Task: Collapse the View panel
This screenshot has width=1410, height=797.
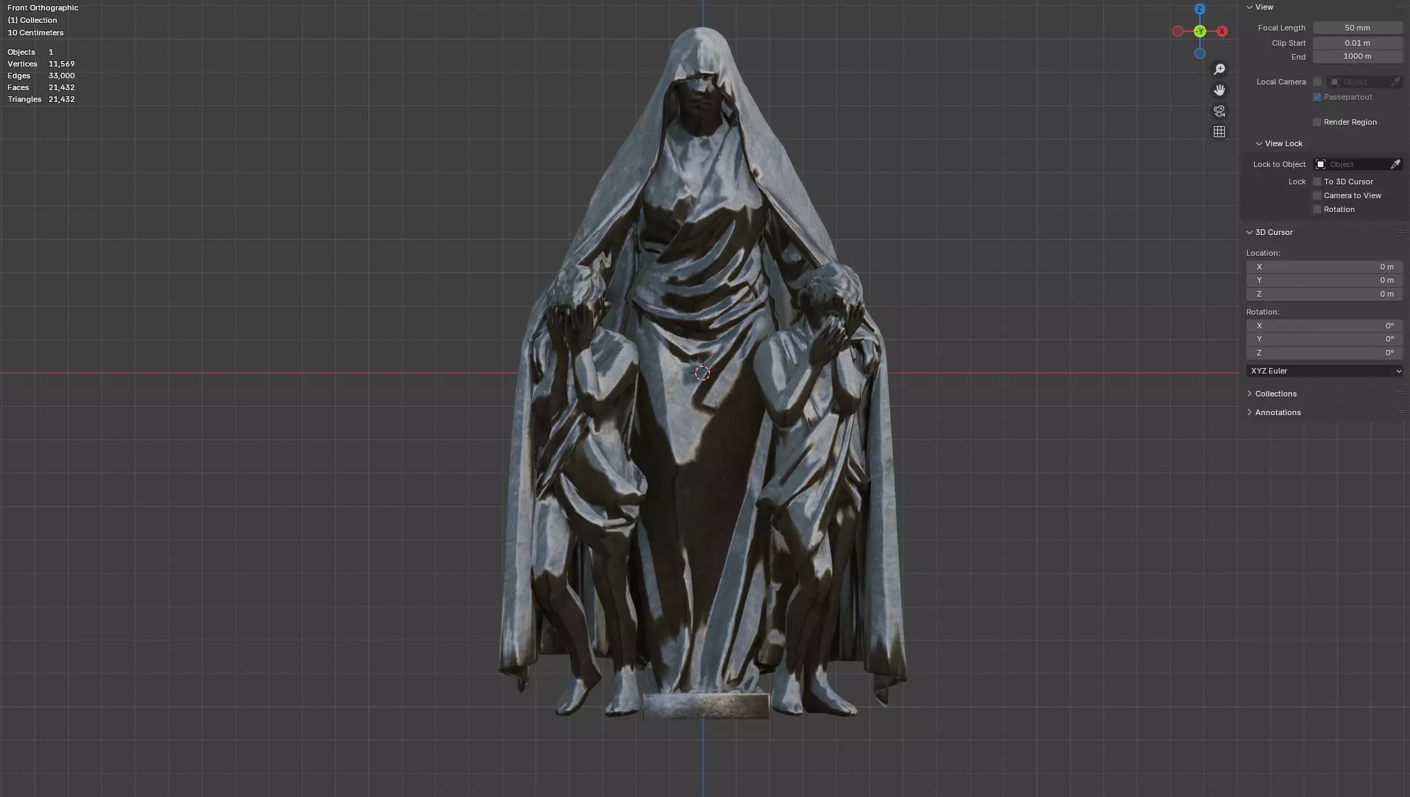Action: 1250,7
